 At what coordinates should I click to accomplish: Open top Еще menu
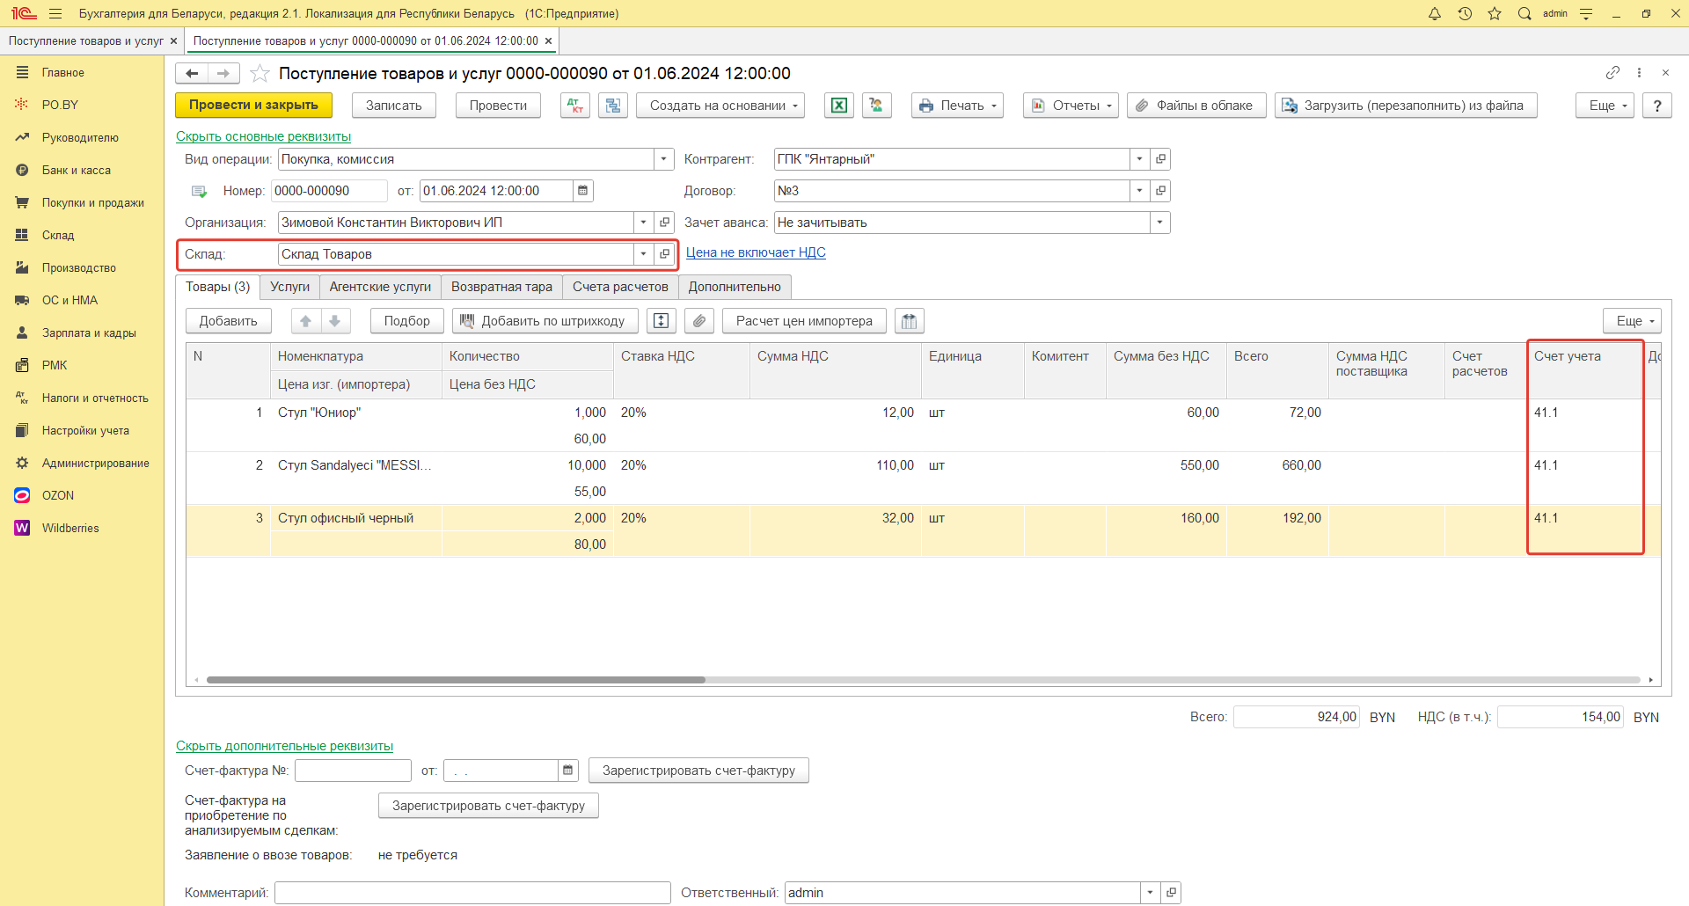pos(1605,106)
